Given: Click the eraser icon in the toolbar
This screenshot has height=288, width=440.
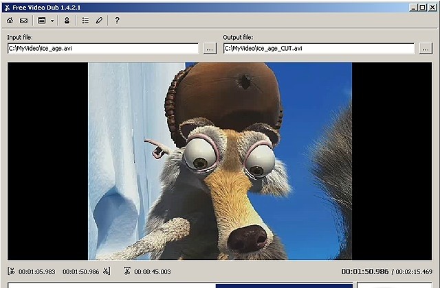Looking at the screenshot, I should tap(99, 21).
